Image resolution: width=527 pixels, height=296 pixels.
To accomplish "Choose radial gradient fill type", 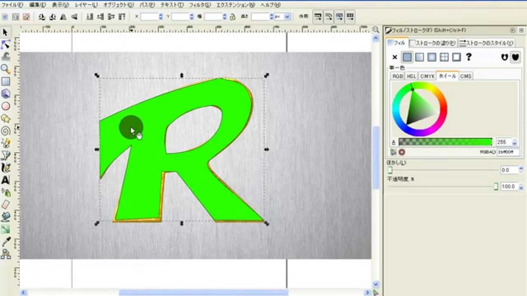I will (x=431, y=57).
